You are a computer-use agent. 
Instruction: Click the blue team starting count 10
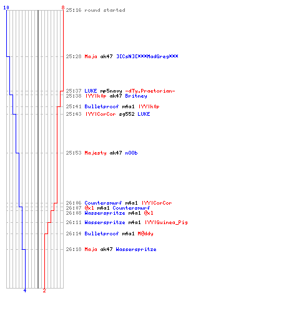pos(6,8)
